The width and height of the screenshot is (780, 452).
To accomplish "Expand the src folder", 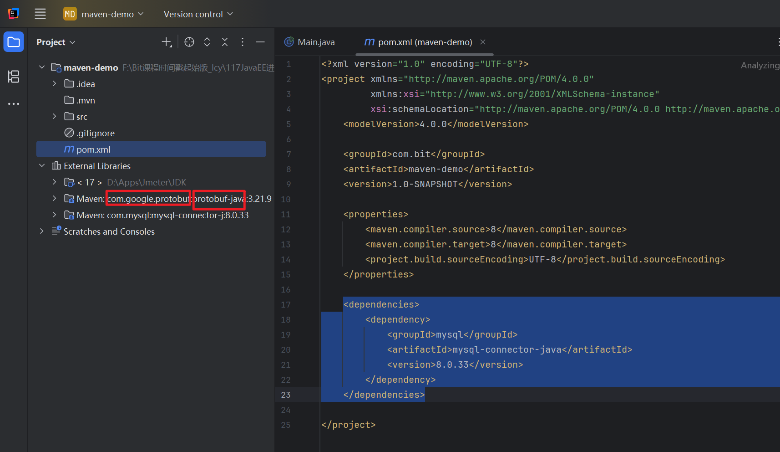I will (x=55, y=116).
